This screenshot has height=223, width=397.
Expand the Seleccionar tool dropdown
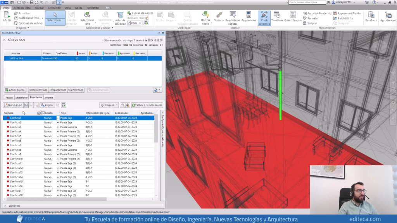click(x=55, y=23)
